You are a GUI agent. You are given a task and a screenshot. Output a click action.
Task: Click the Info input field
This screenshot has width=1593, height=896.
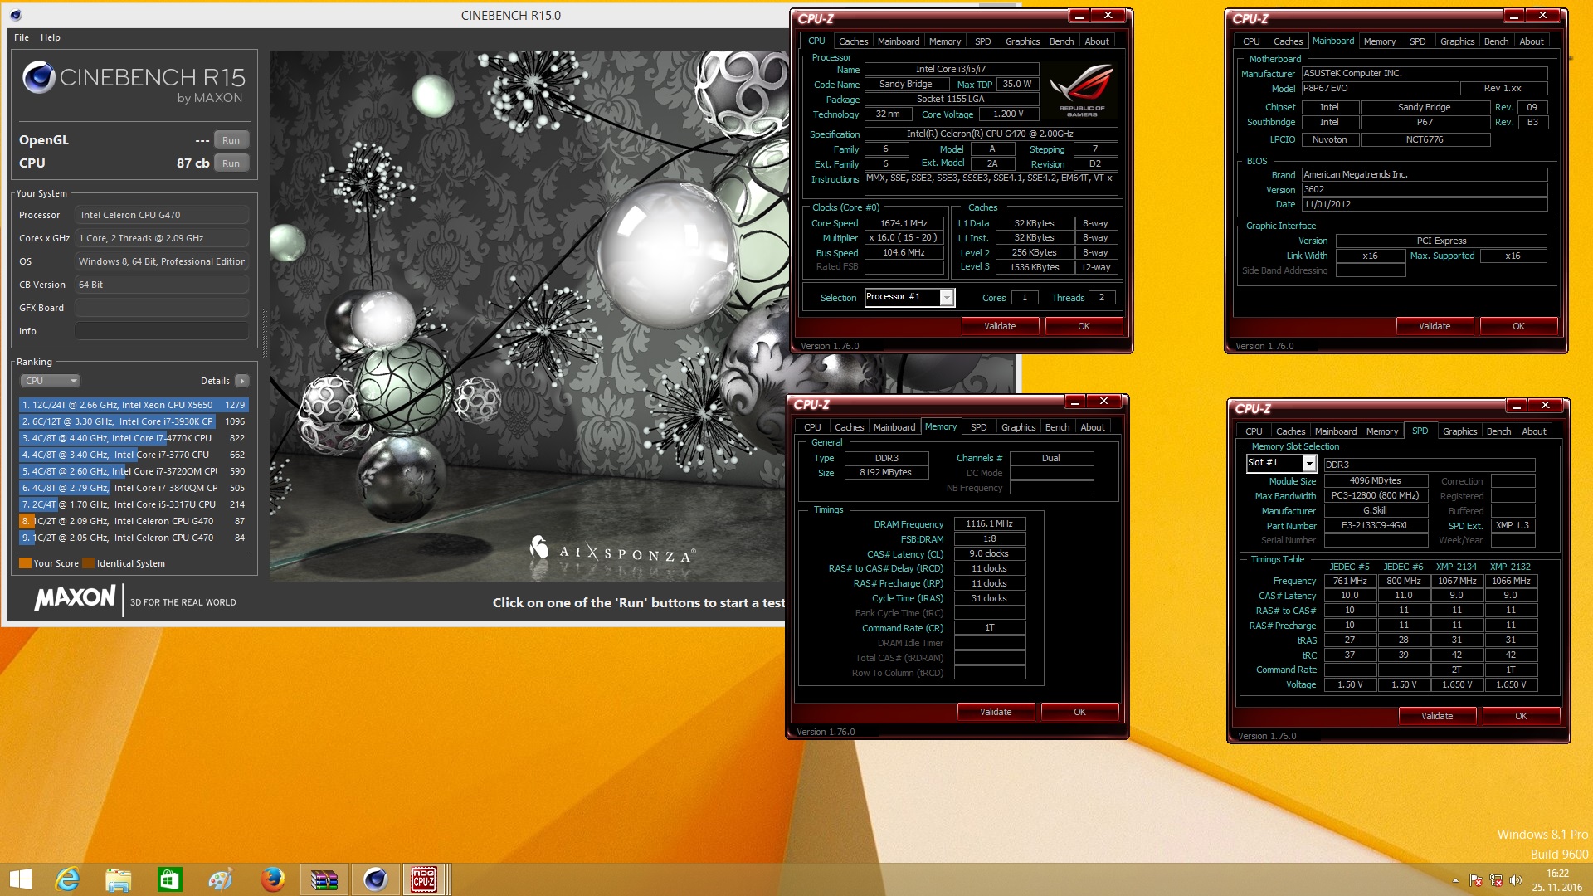[162, 331]
